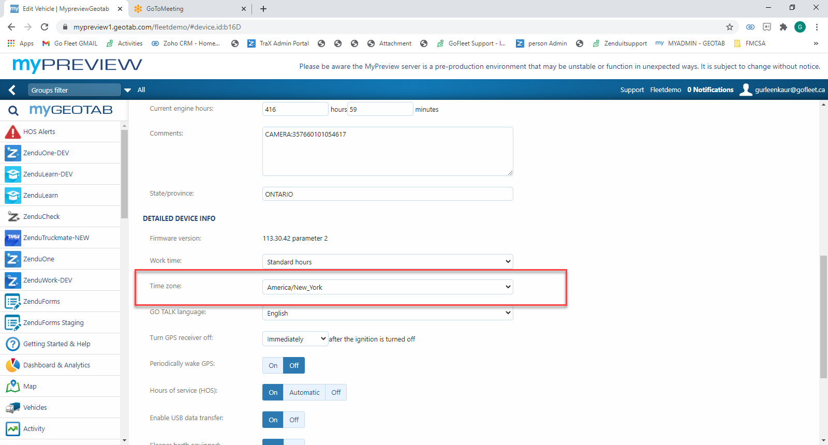This screenshot has height=445, width=828.
Task: Open ZenduForms Staging icon
Action: coord(12,323)
